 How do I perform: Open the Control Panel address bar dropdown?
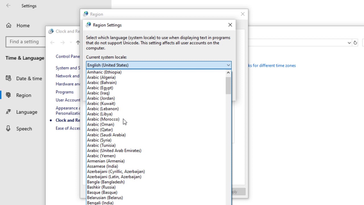(349, 43)
